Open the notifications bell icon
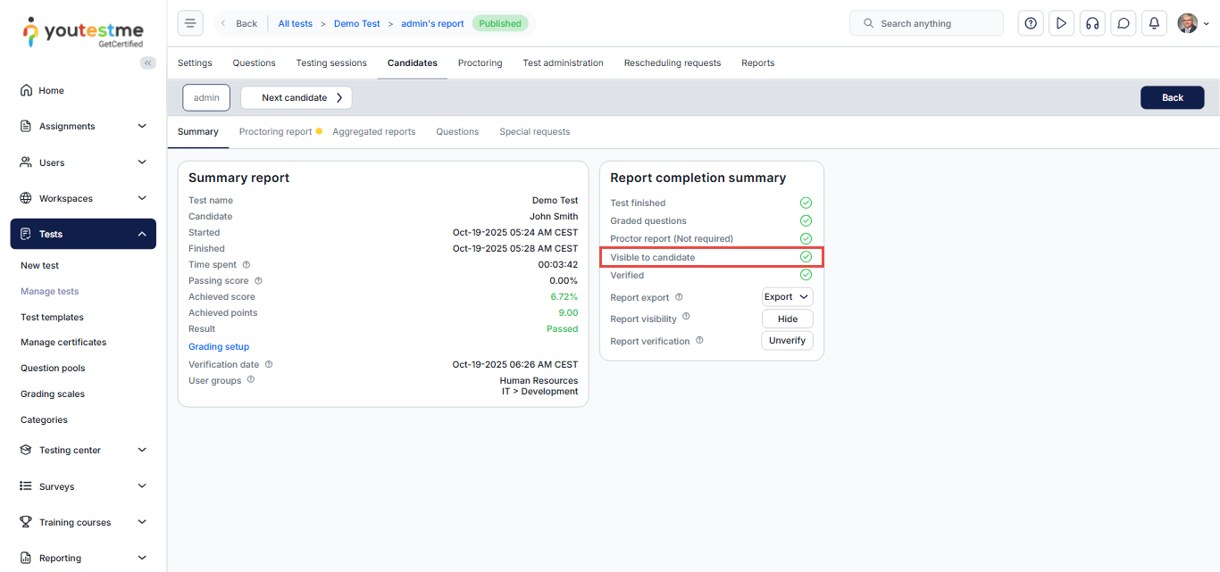The height and width of the screenshot is (572, 1220). click(1154, 23)
